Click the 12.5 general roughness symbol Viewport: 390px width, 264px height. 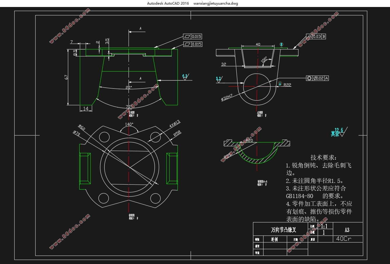(x=340, y=132)
